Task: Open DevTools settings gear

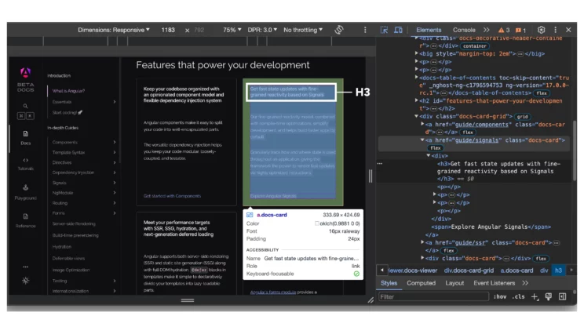Action: 541,30
